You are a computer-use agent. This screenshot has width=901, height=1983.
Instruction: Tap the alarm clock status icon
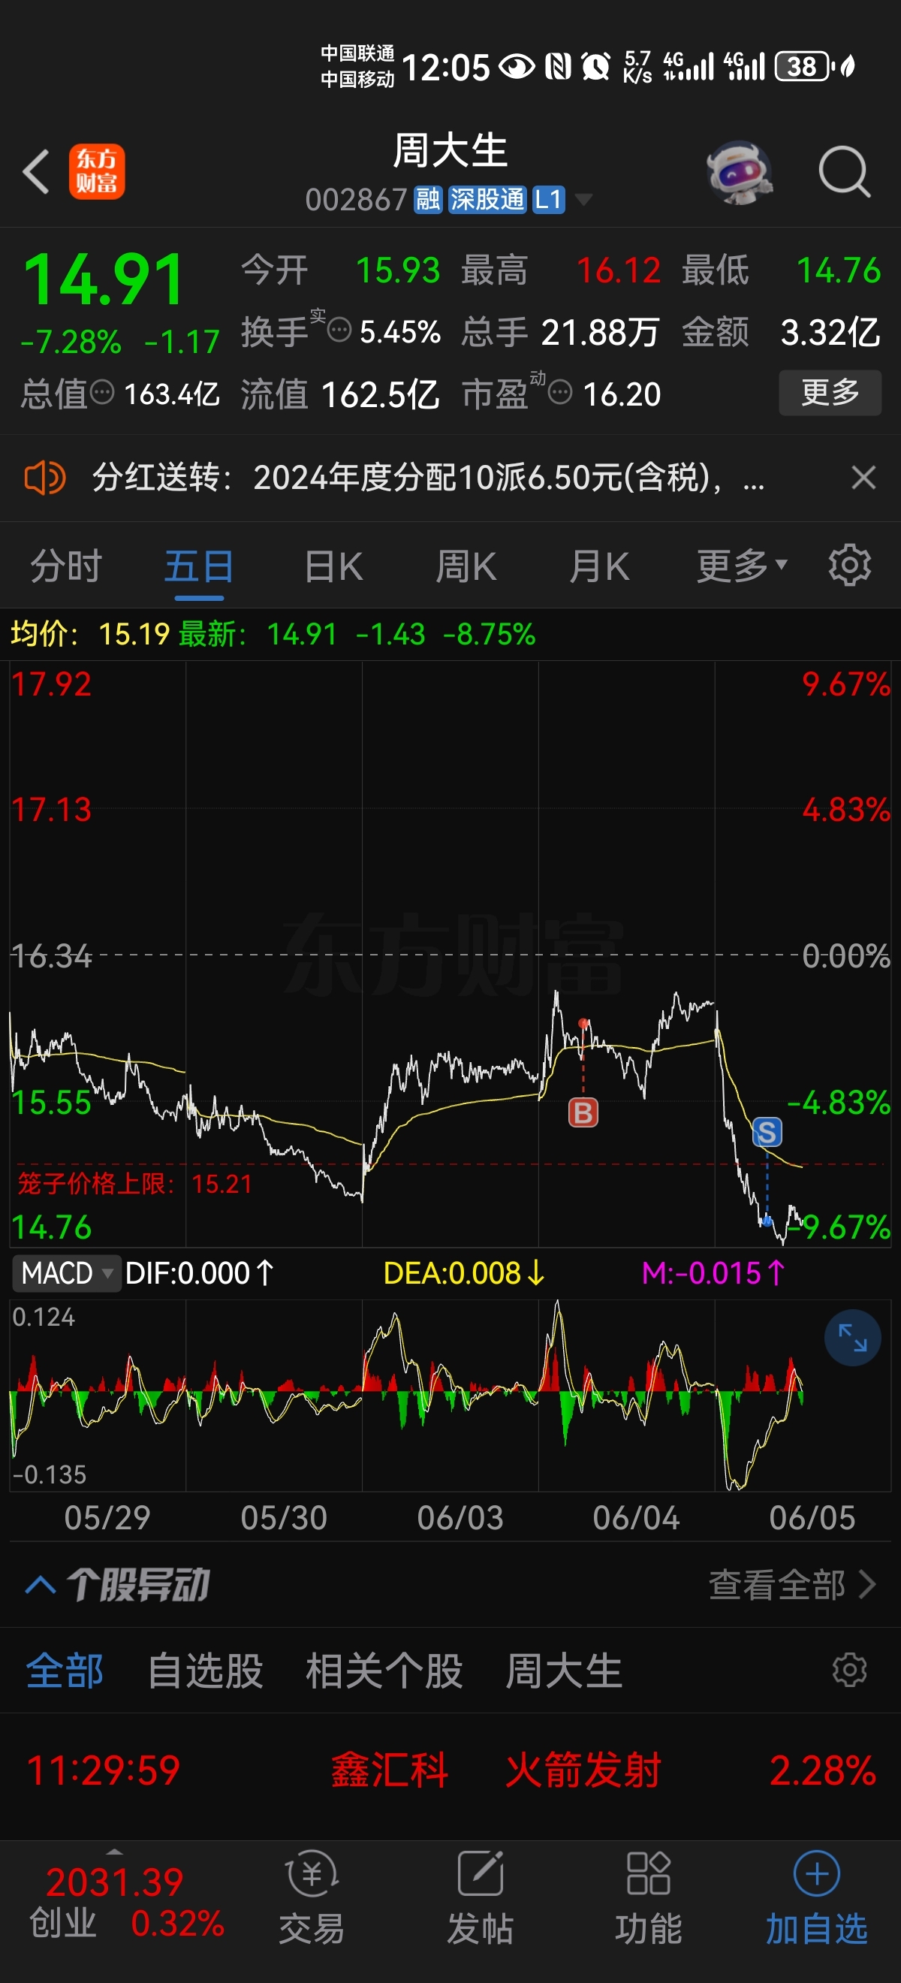click(595, 66)
